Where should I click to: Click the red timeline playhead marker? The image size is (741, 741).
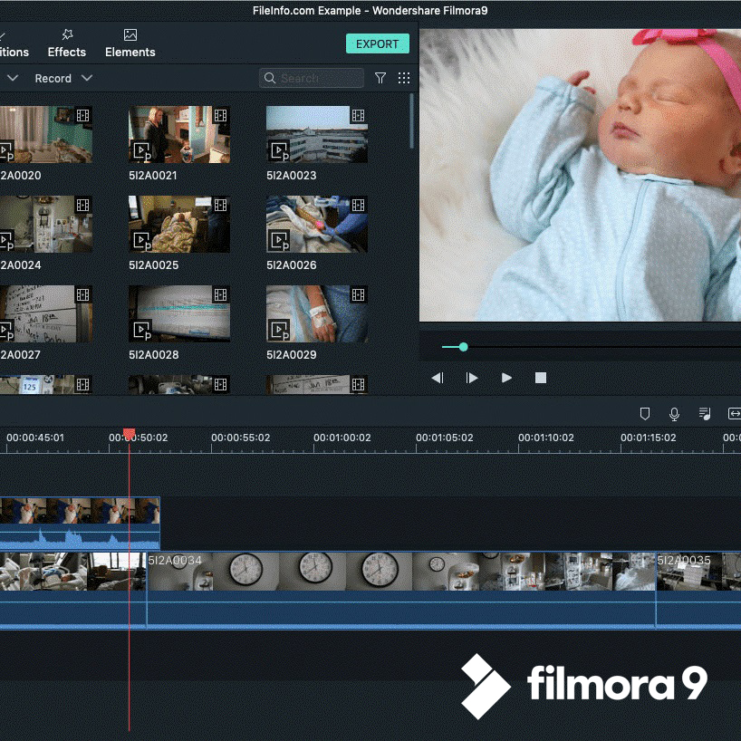(129, 434)
